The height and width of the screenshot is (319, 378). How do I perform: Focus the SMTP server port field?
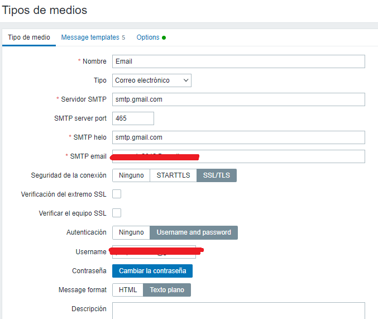(x=133, y=118)
